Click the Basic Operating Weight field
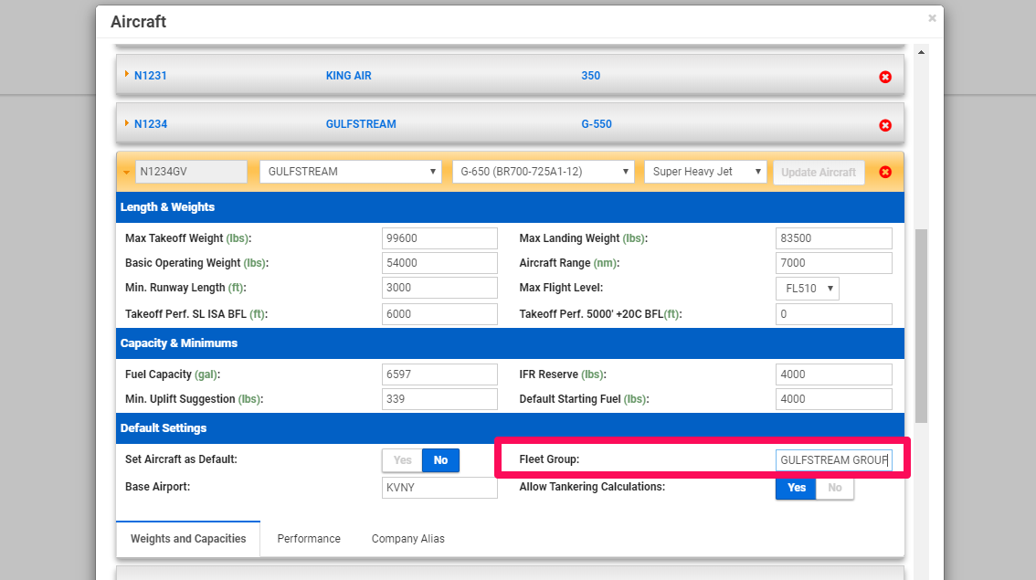1036x580 pixels. [439, 263]
